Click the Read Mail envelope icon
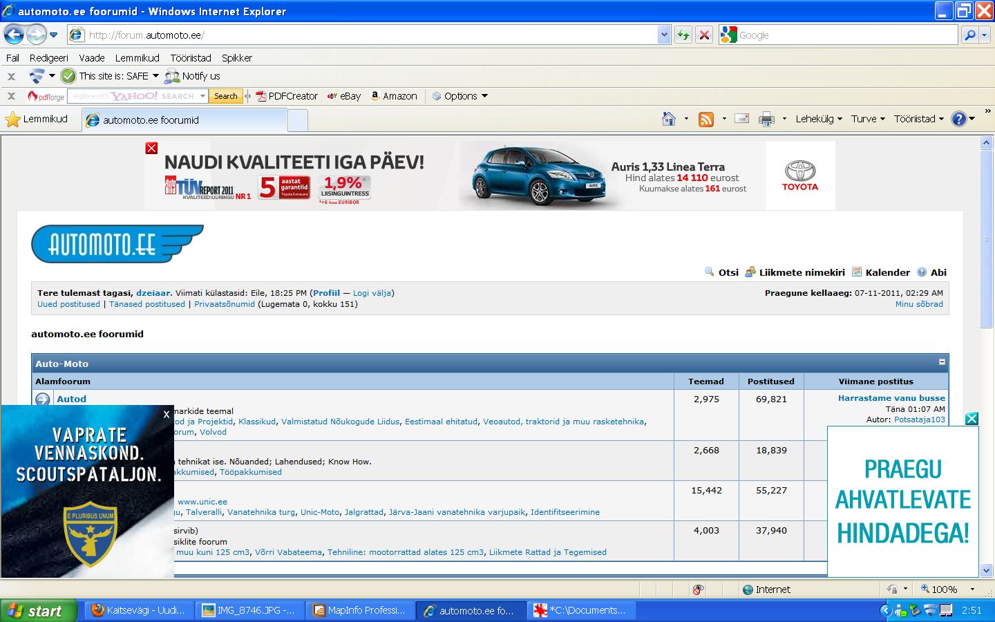Screen dimensions: 995x622 (741, 119)
